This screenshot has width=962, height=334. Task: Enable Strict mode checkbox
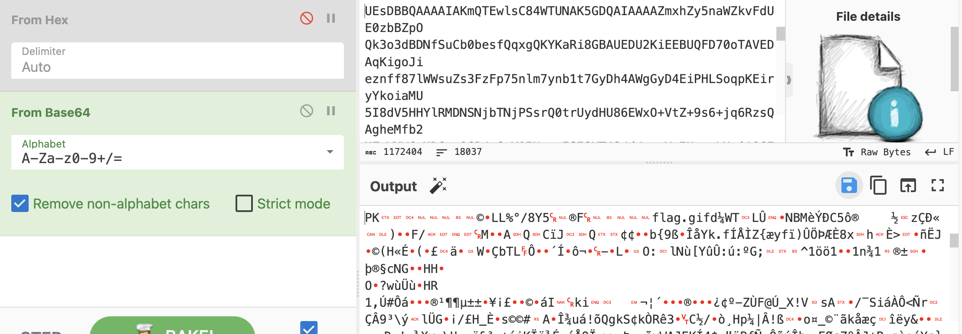[244, 203]
